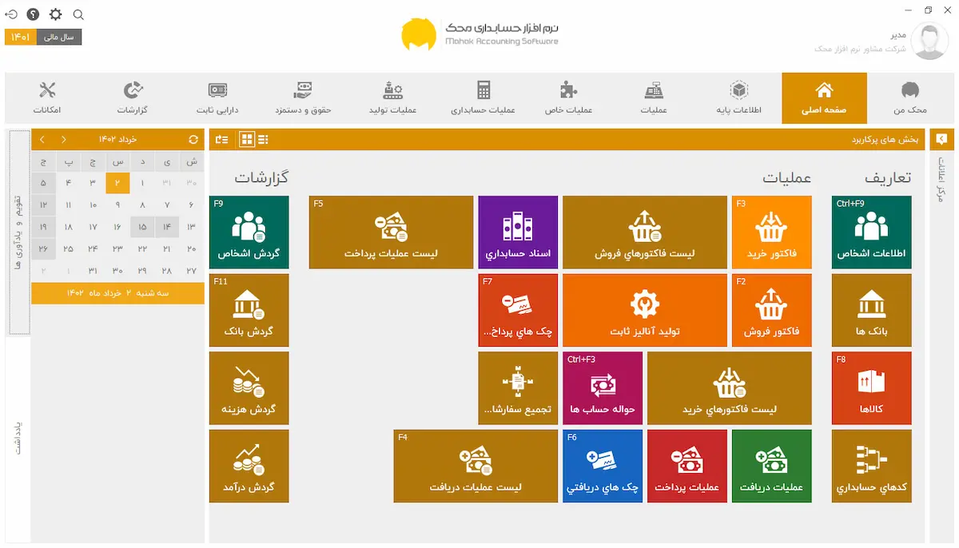Click the left-pointing chevron in calendar header
Viewport: 959px width, 548px height.
point(42,140)
